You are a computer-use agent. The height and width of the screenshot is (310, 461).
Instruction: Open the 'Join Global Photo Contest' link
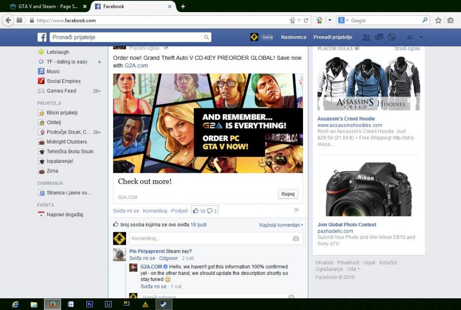coord(347,225)
